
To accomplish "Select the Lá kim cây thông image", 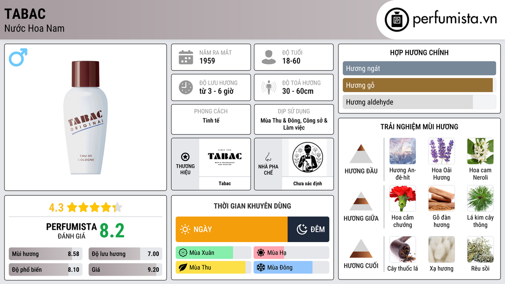I will click(x=480, y=198).
